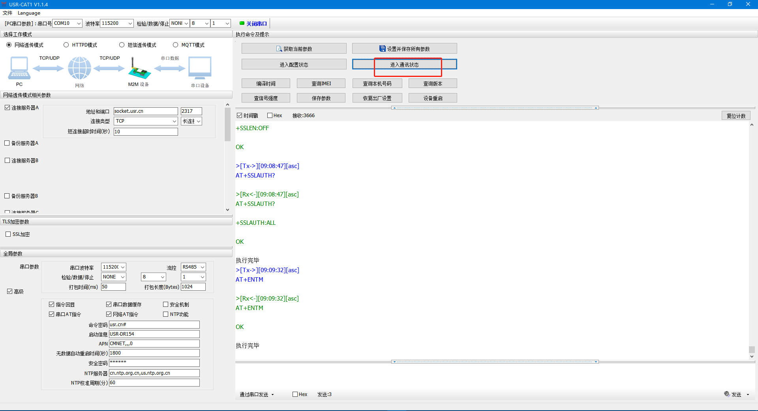This screenshot has width=758, height=411.
Task: Enable the NTP功能 checkbox
Action: [166, 314]
